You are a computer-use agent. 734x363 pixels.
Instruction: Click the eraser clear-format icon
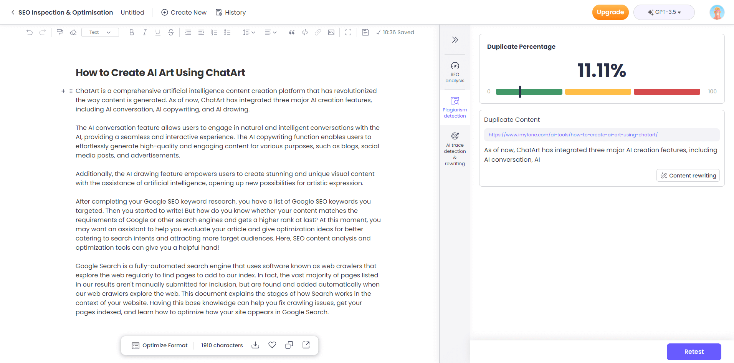pyautogui.click(x=73, y=32)
